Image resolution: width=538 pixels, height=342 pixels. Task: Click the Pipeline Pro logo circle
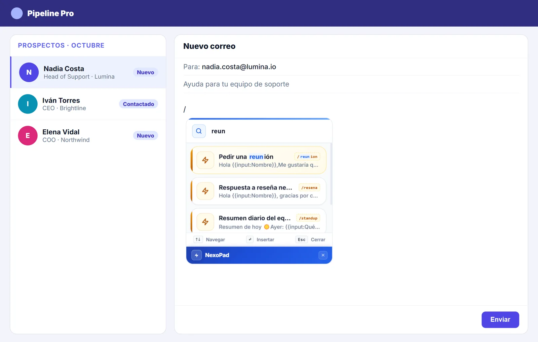[x=17, y=13]
